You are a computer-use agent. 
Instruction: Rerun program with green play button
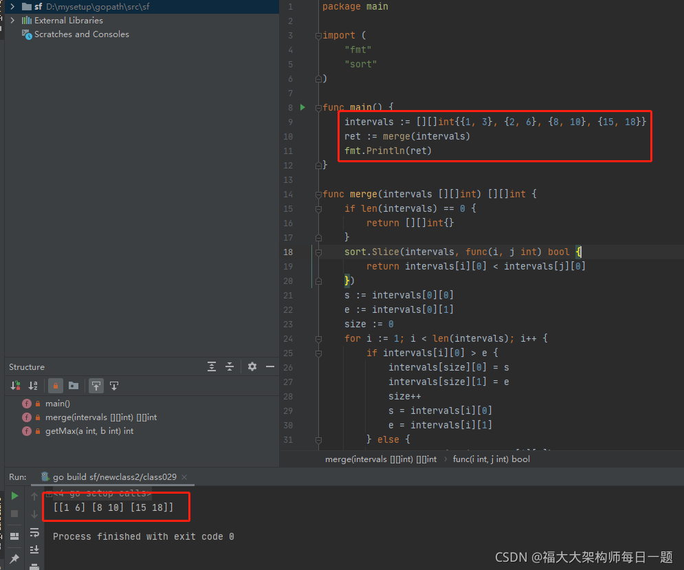point(14,496)
